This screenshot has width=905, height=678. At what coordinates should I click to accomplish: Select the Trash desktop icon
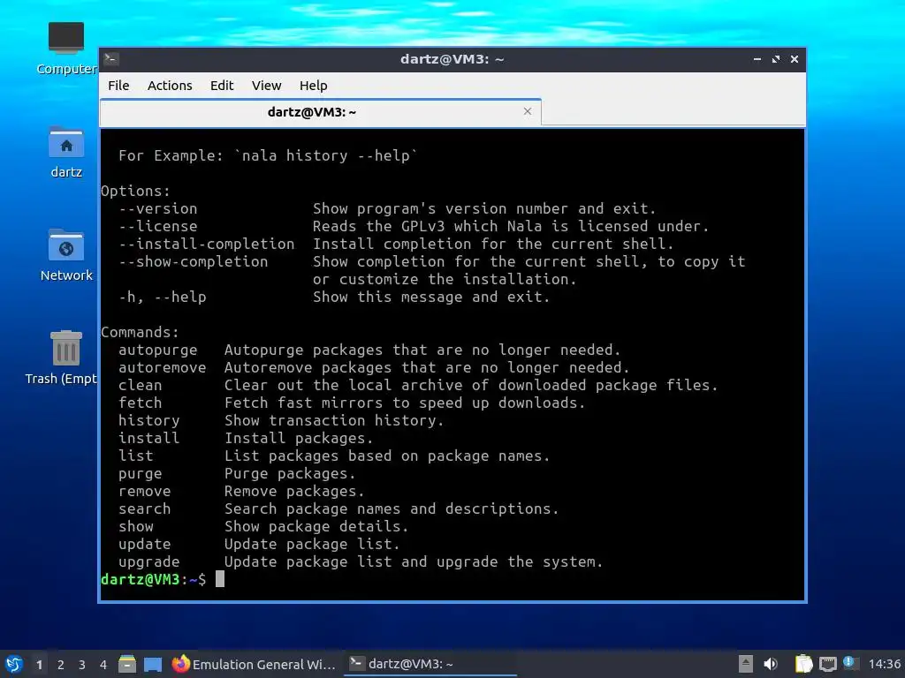coord(62,358)
